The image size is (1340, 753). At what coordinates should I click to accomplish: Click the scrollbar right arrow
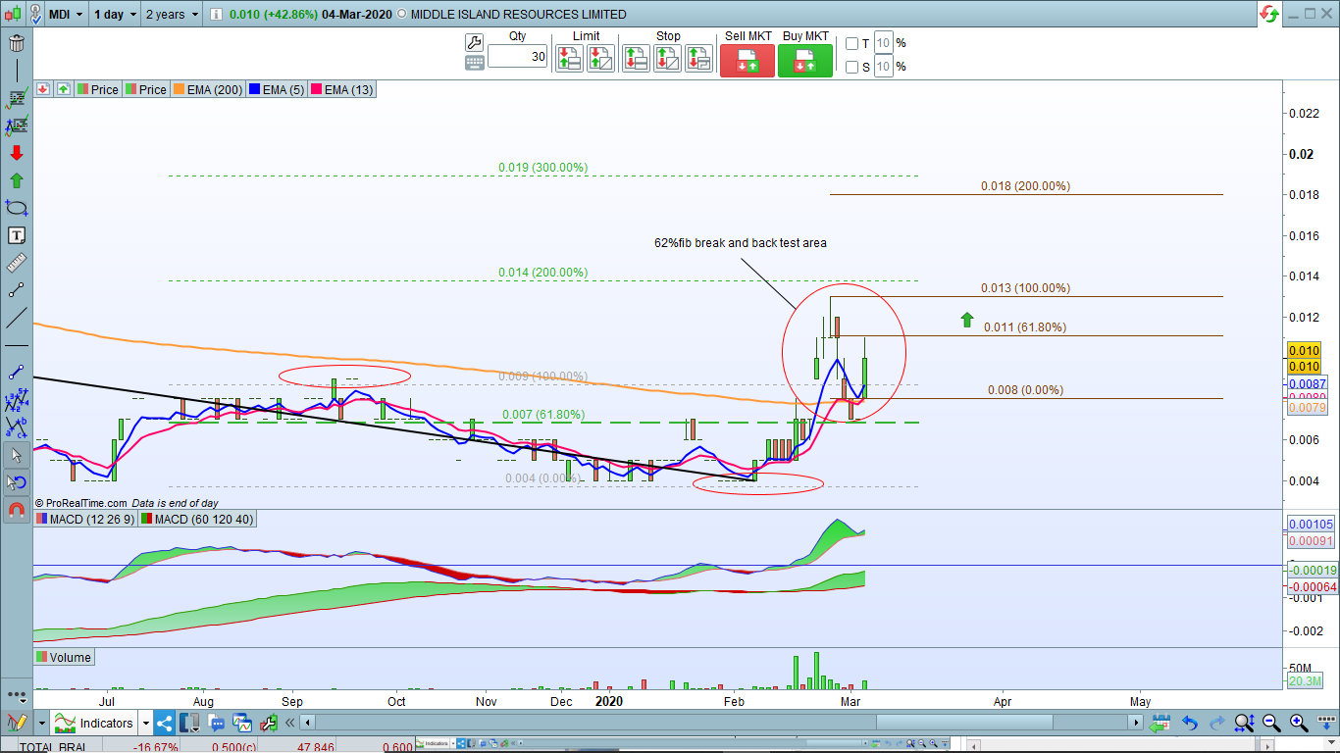pos(1136,723)
